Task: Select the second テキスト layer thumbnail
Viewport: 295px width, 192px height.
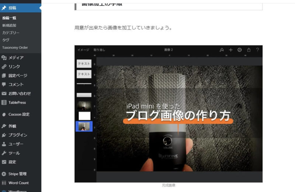Action: click(84, 74)
